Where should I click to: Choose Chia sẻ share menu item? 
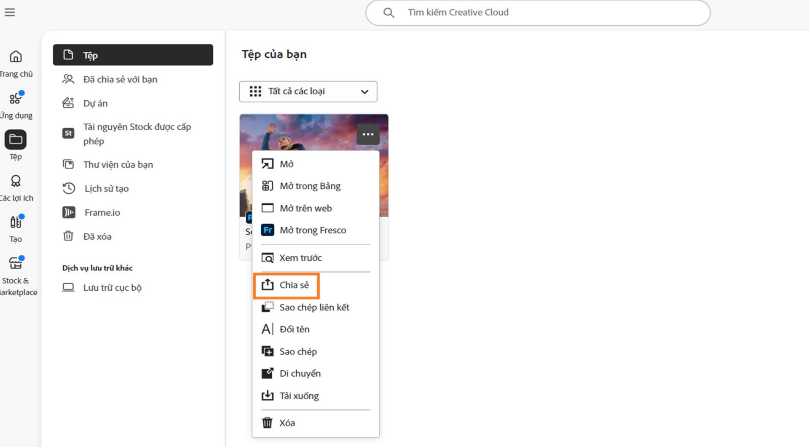[316, 285]
